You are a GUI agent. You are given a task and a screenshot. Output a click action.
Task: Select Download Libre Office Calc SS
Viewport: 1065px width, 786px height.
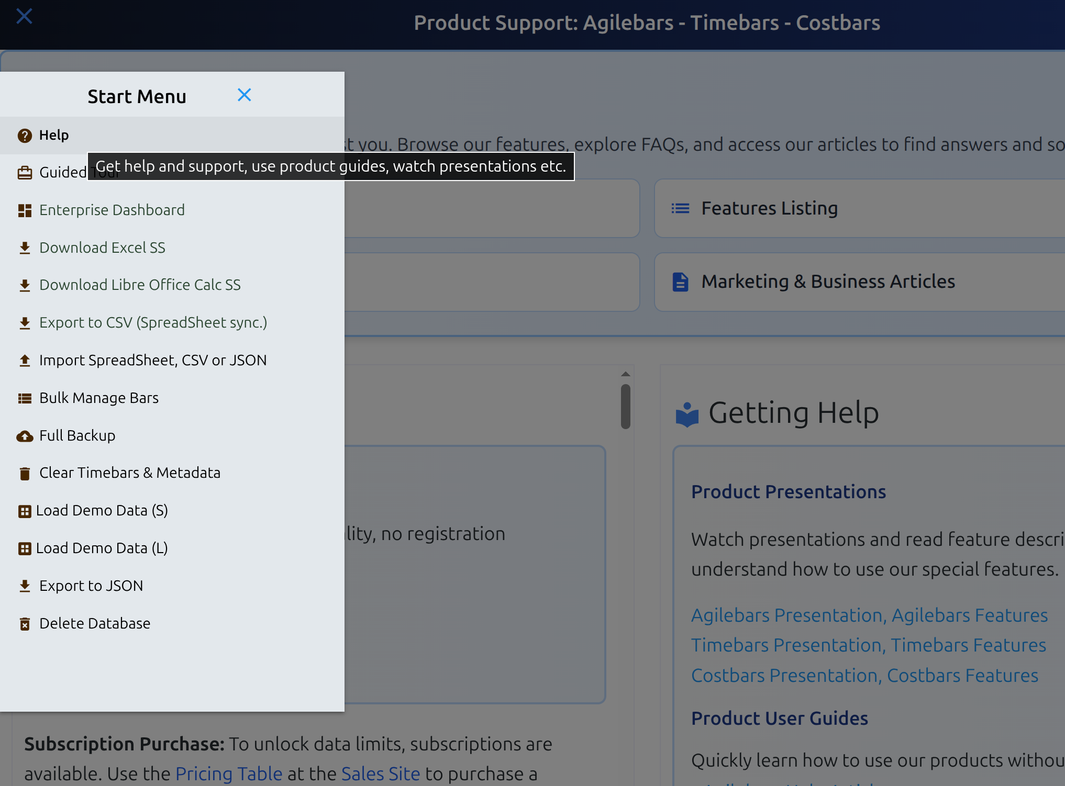(172, 285)
